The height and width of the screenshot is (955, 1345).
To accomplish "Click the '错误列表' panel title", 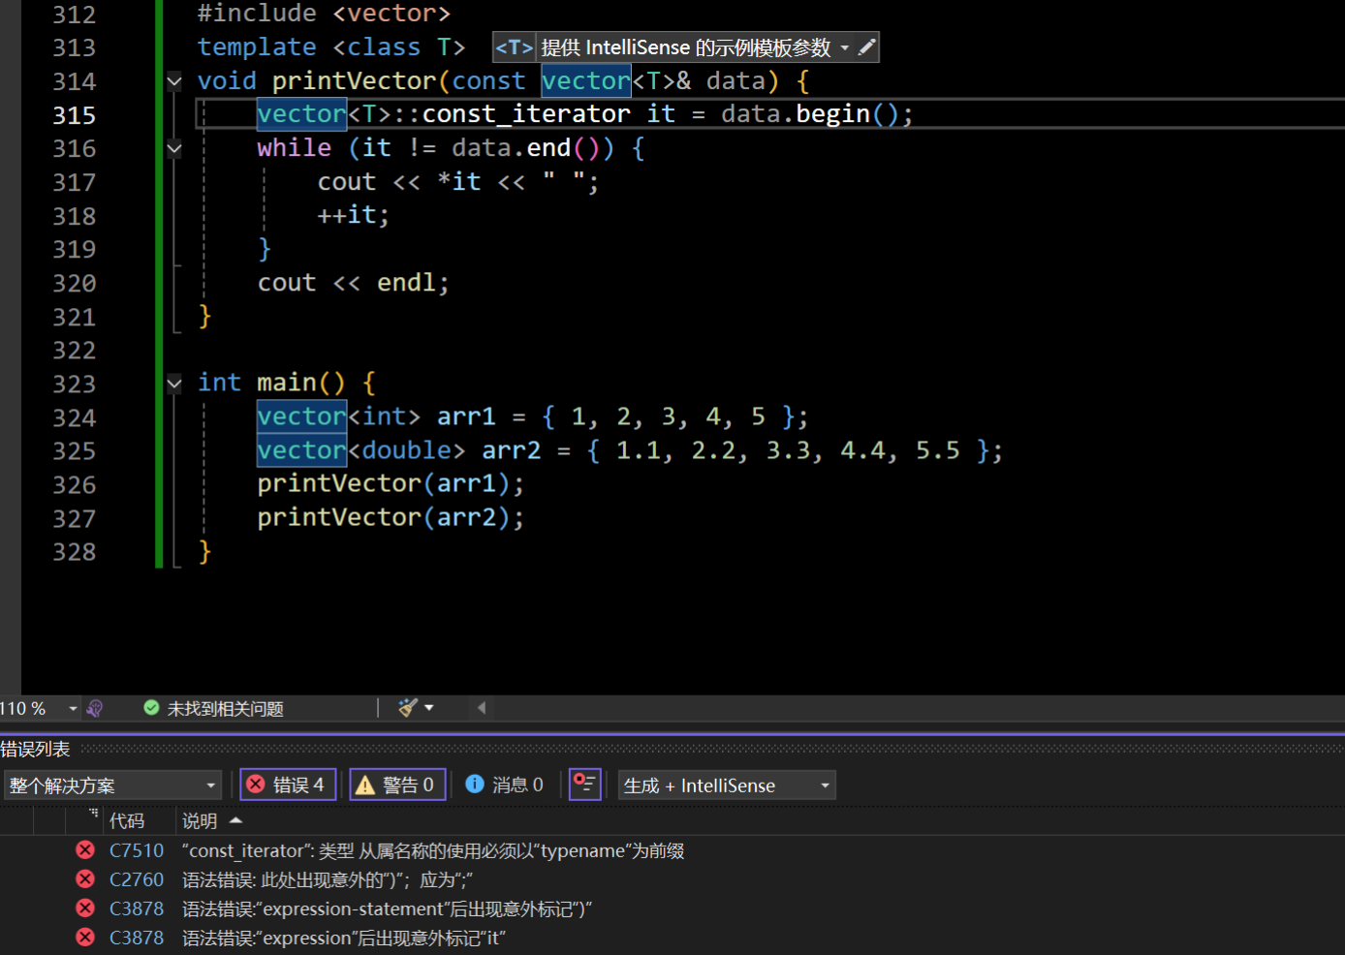I will pyautogui.click(x=35, y=749).
